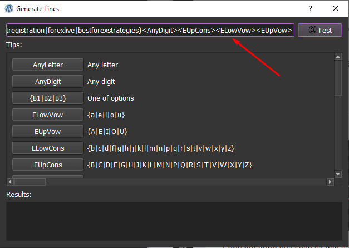Screen dimensions: 349x248
Task: Click the tips list scroll up arrow
Action: 338,57
